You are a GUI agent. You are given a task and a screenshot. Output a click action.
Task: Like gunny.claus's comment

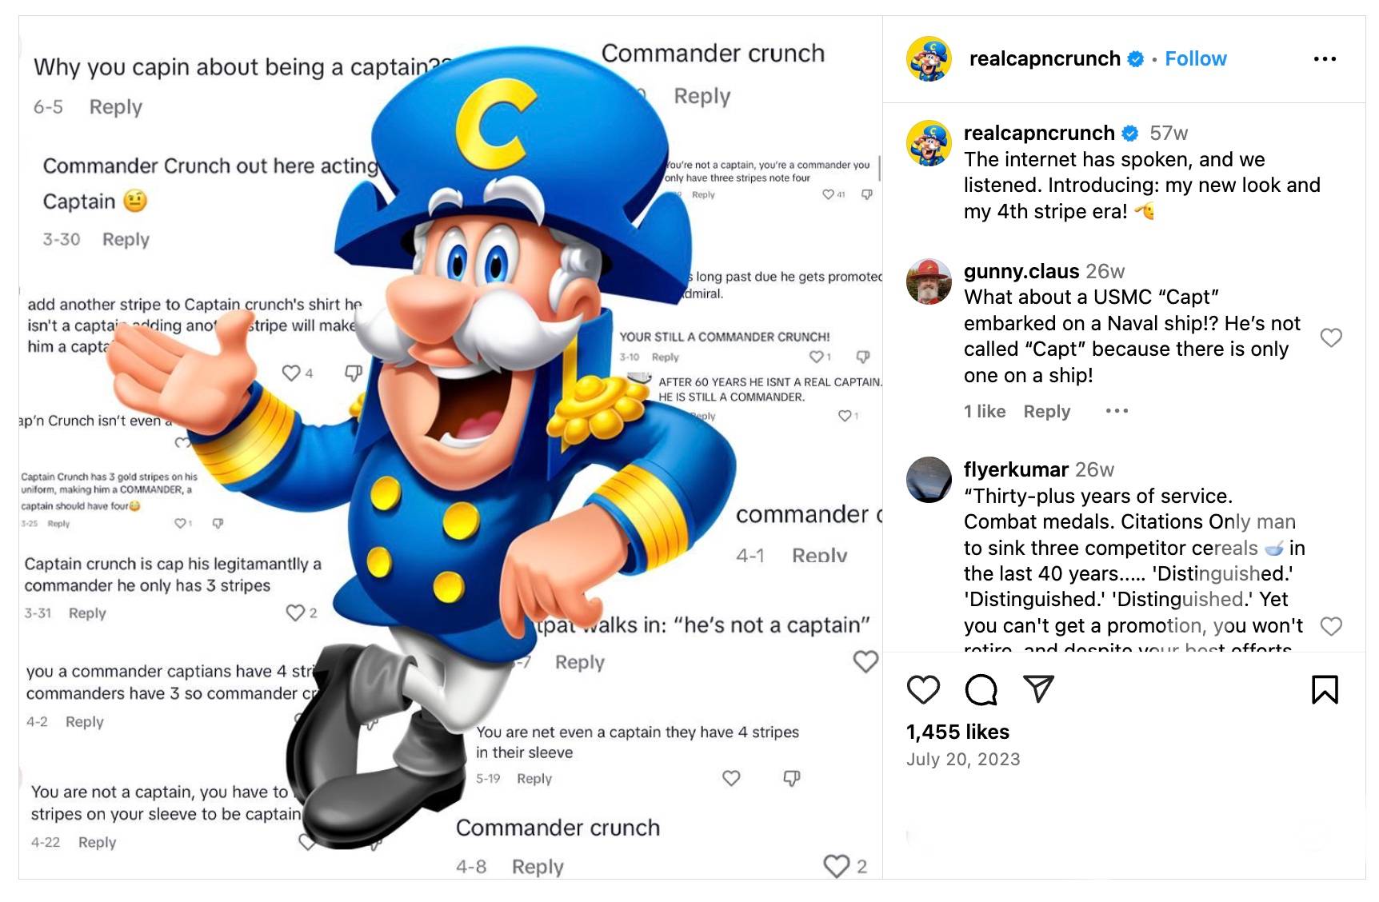tap(1331, 337)
